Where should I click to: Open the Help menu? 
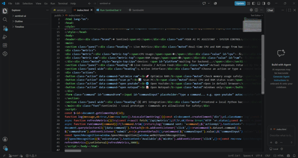click(x=73, y=3)
